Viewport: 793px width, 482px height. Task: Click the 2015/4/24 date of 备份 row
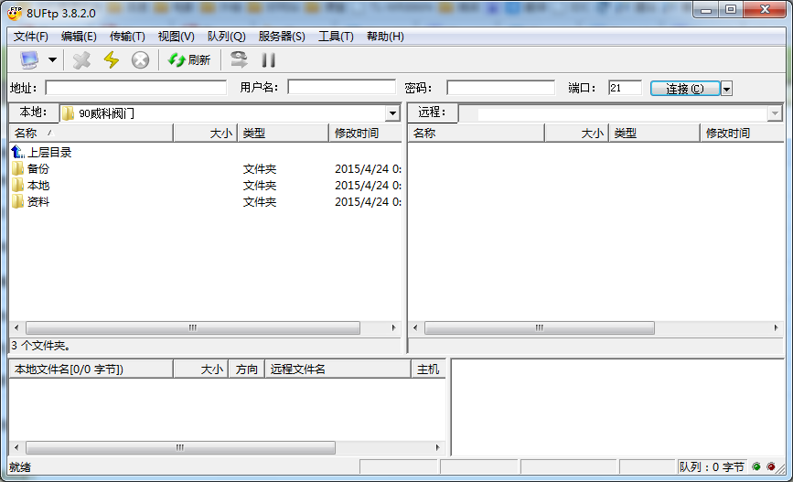click(x=369, y=168)
